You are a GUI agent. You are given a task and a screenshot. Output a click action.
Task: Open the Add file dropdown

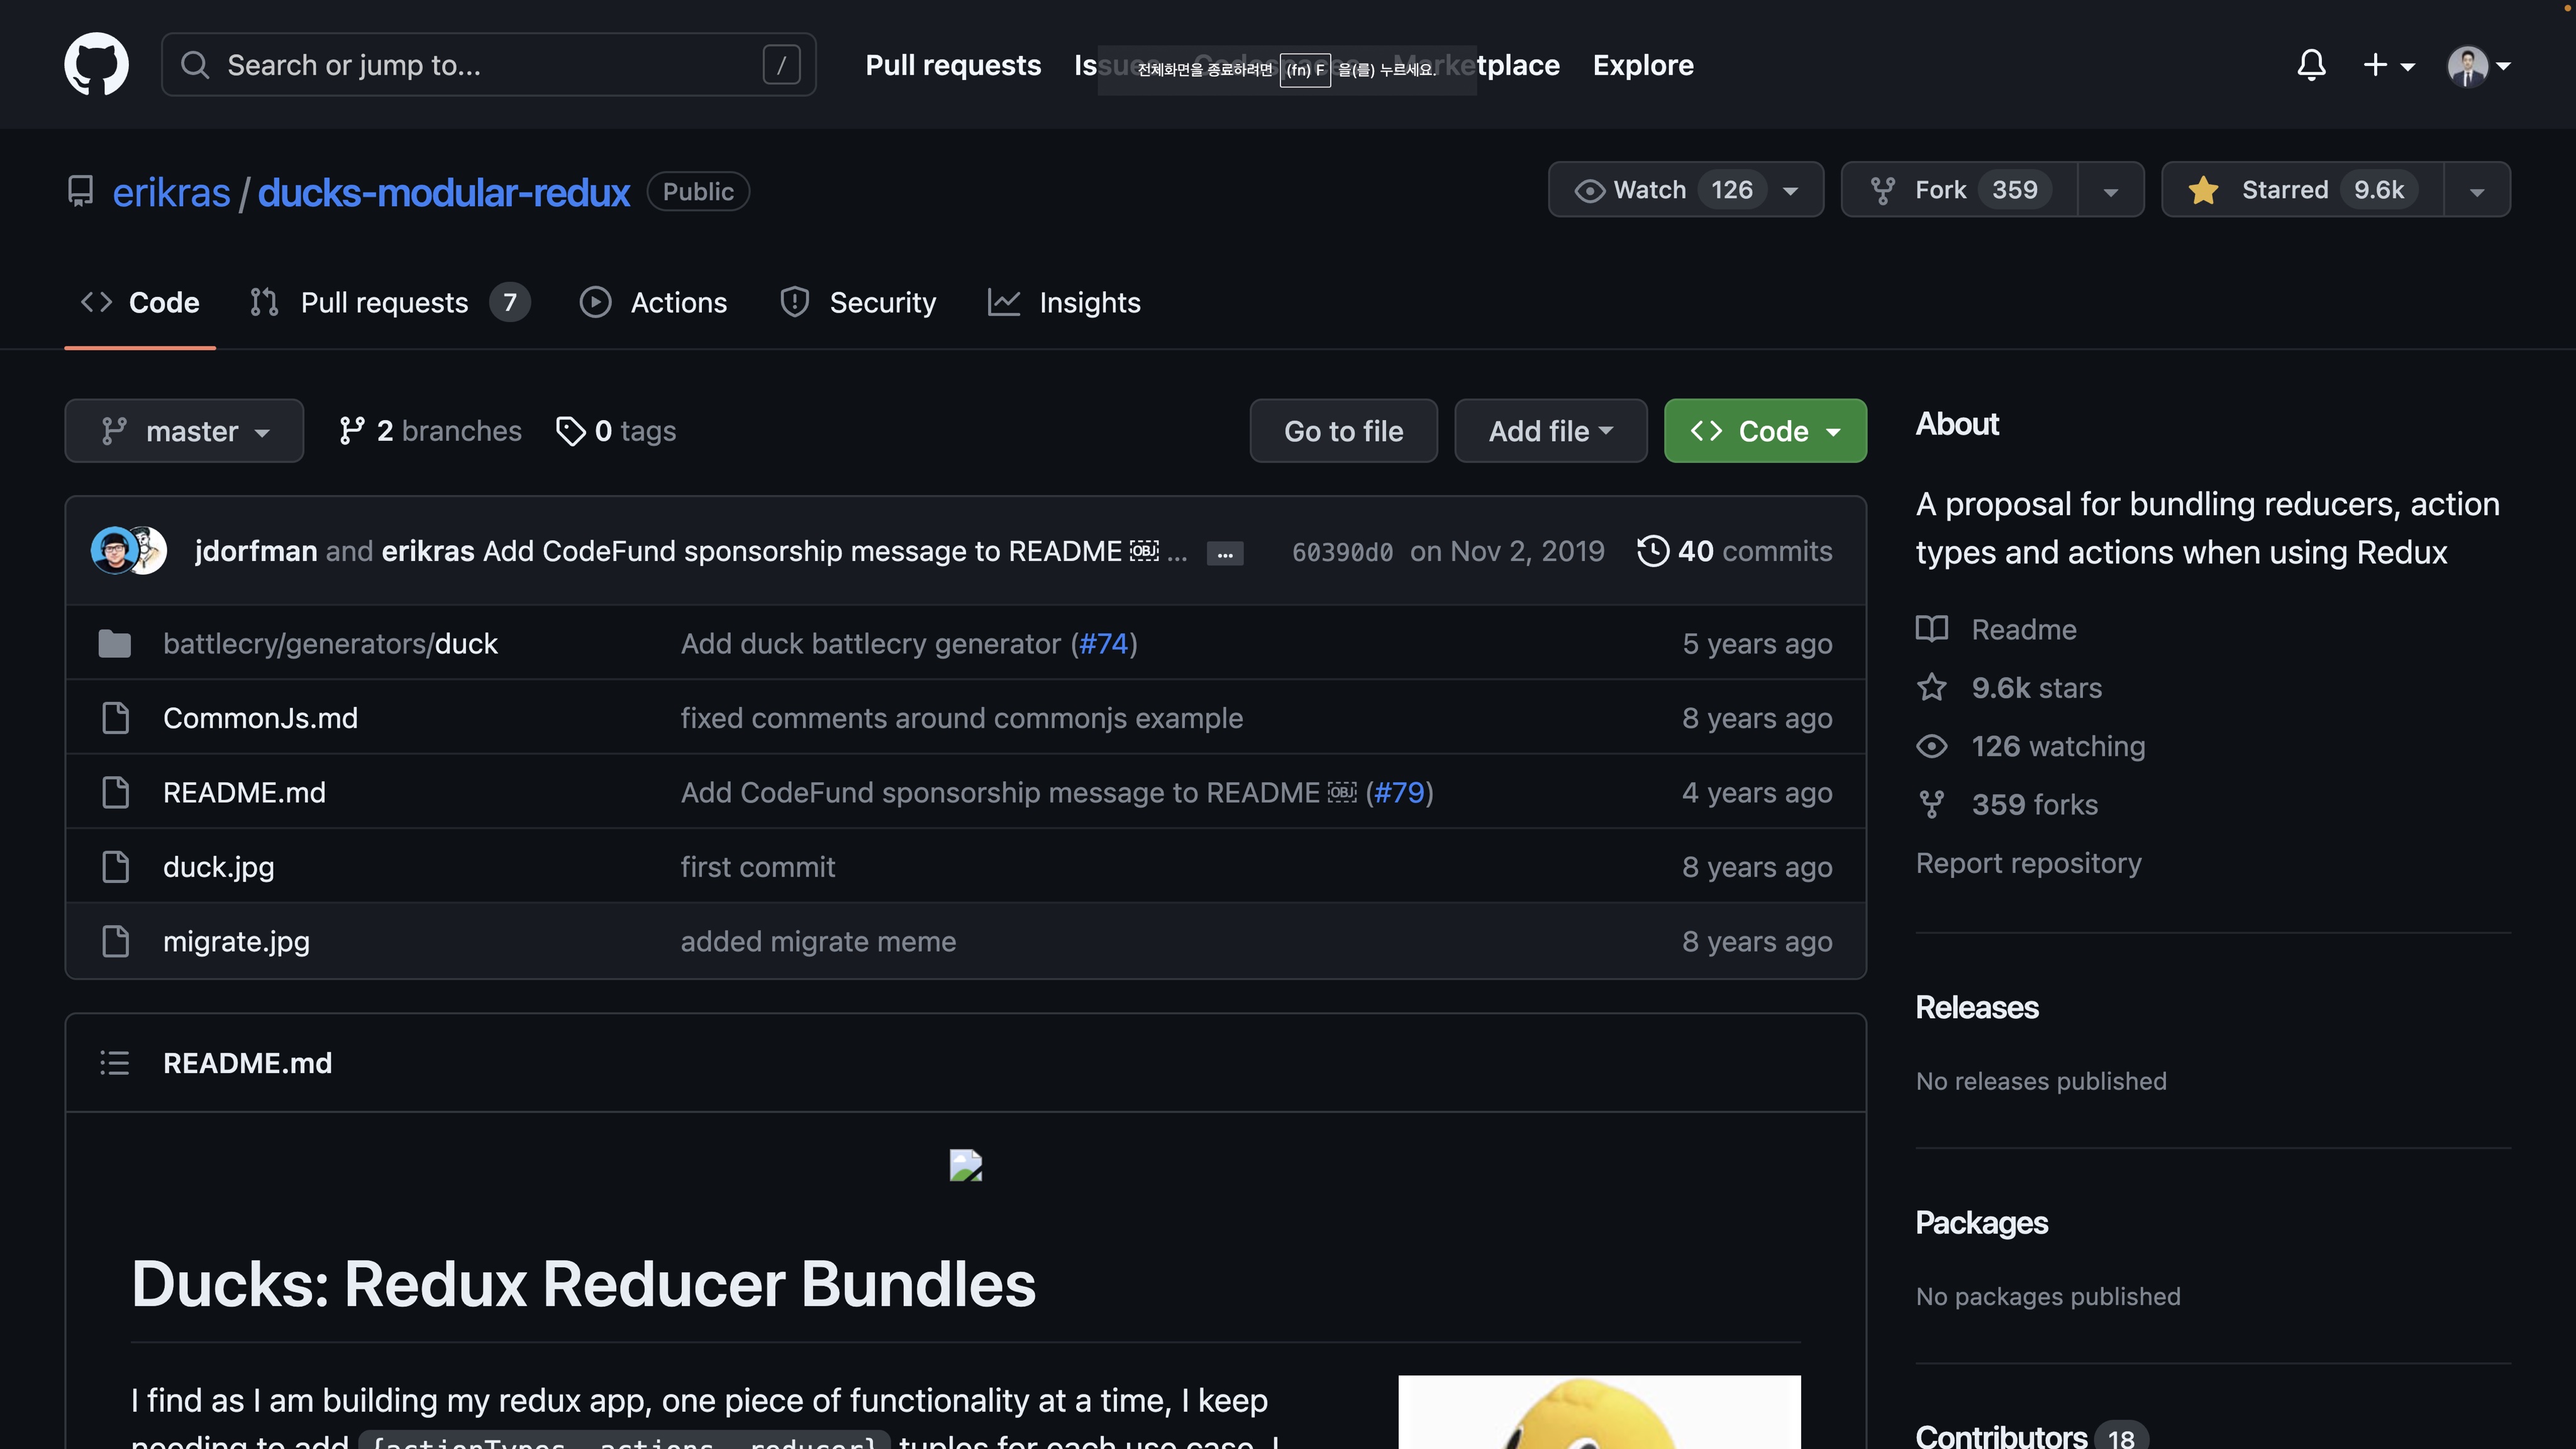(1550, 431)
